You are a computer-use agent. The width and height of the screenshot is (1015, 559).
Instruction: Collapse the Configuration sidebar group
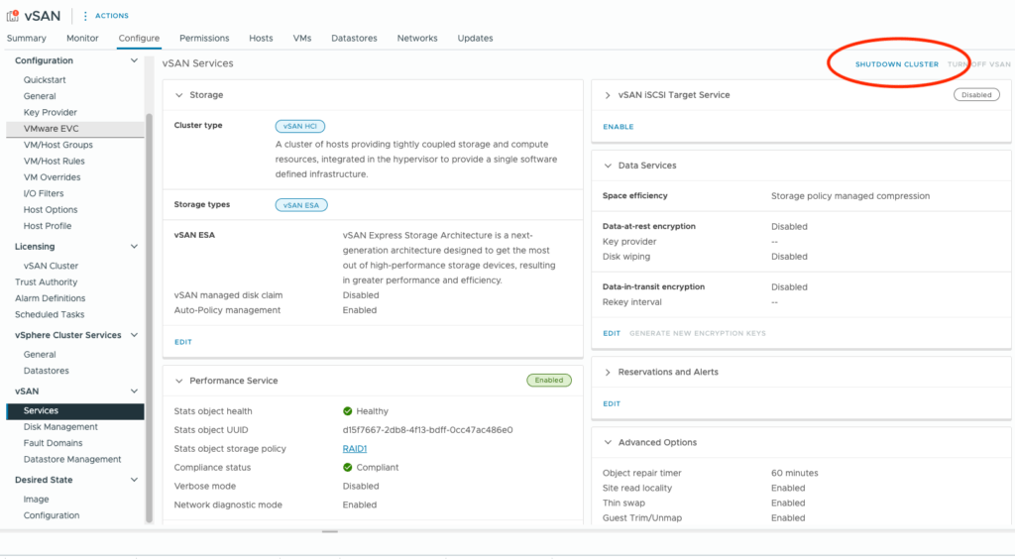coord(135,61)
